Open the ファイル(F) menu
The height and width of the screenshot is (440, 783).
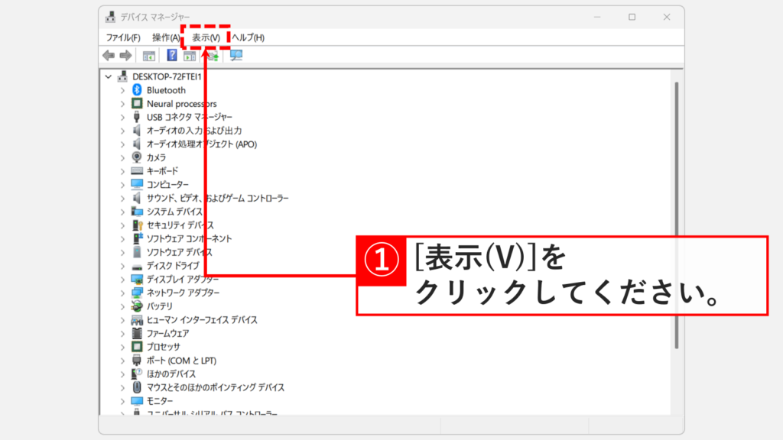tap(125, 36)
